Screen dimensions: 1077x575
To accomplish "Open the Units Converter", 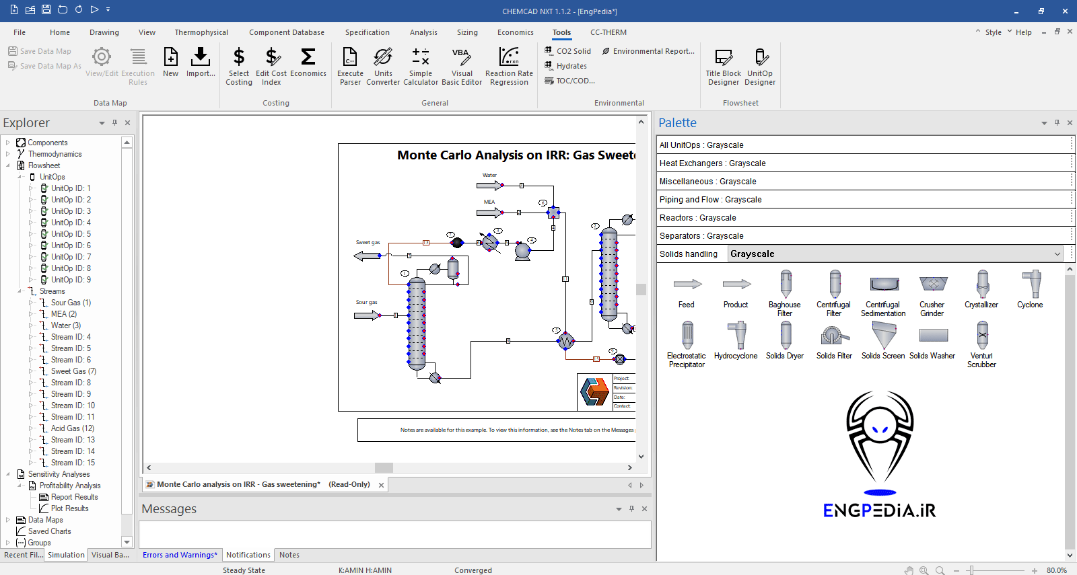I will tap(383, 66).
